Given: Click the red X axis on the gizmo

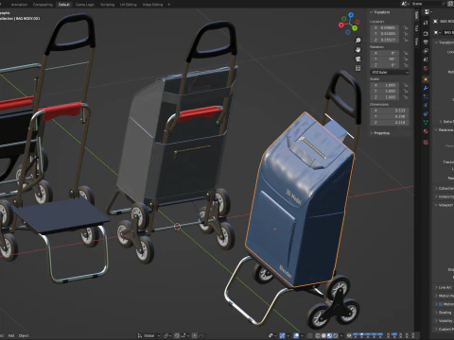Looking at the screenshot, I should pos(341,25).
